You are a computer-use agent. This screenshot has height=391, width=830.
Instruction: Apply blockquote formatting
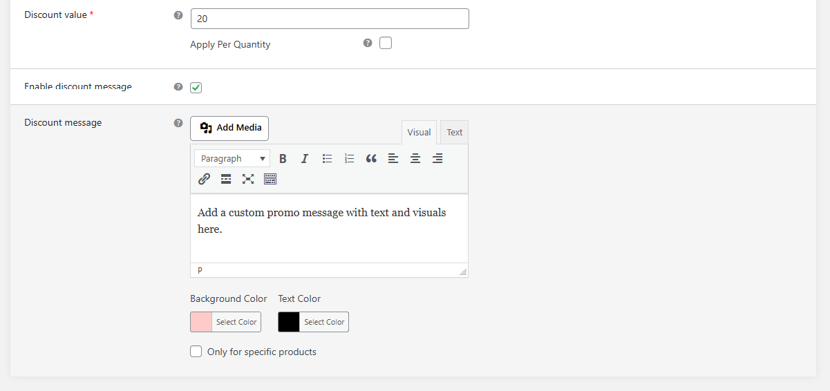coord(371,159)
